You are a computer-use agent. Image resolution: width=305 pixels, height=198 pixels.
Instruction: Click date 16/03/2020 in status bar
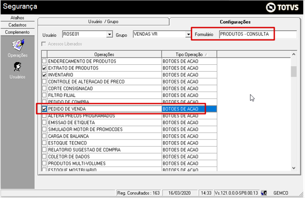[179, 193]
